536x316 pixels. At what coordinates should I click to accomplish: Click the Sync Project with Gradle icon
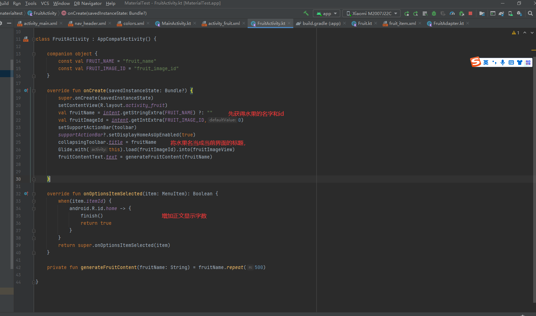point(501,13)
